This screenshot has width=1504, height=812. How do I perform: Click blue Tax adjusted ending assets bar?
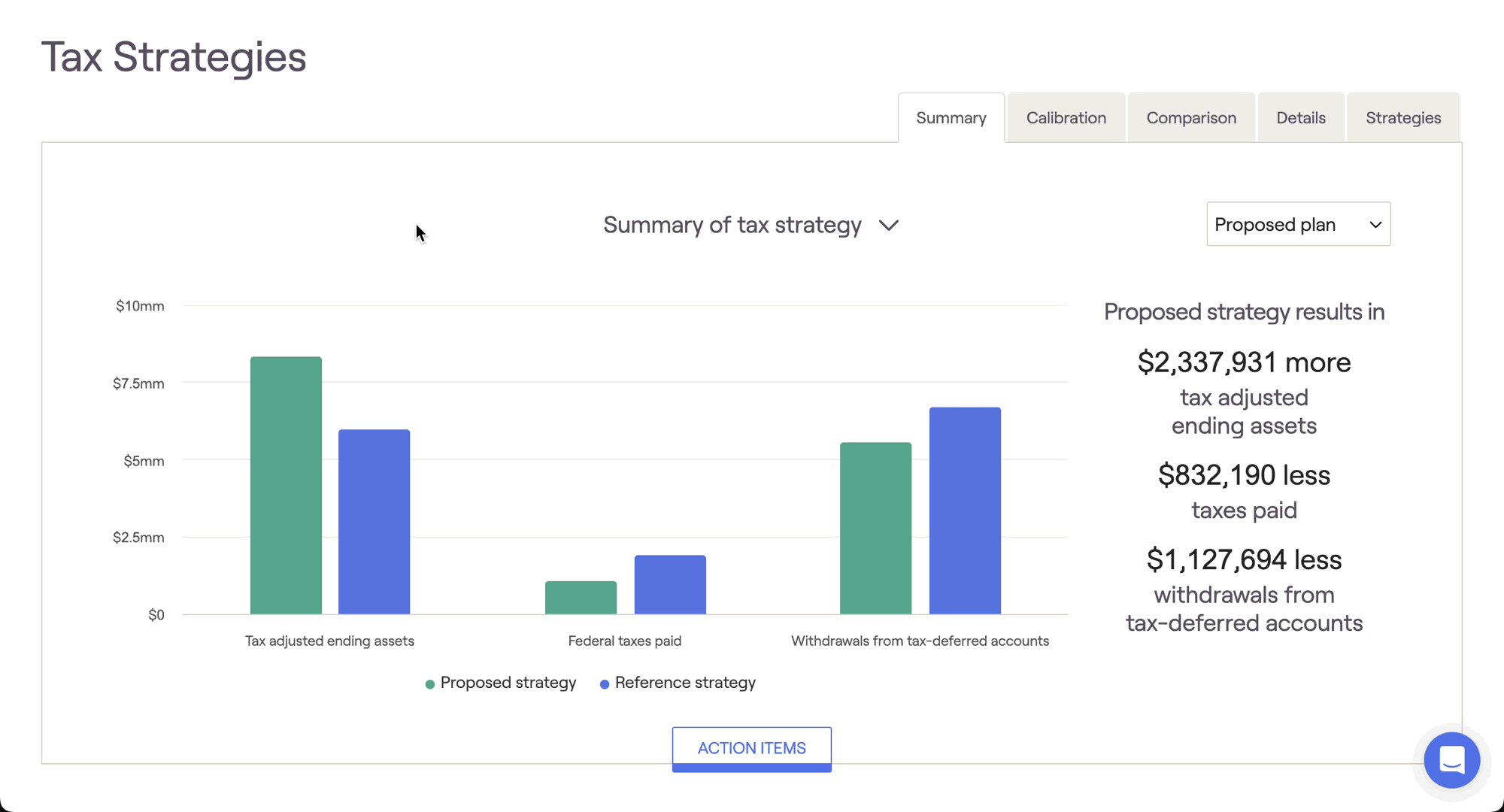click(374, 522)
